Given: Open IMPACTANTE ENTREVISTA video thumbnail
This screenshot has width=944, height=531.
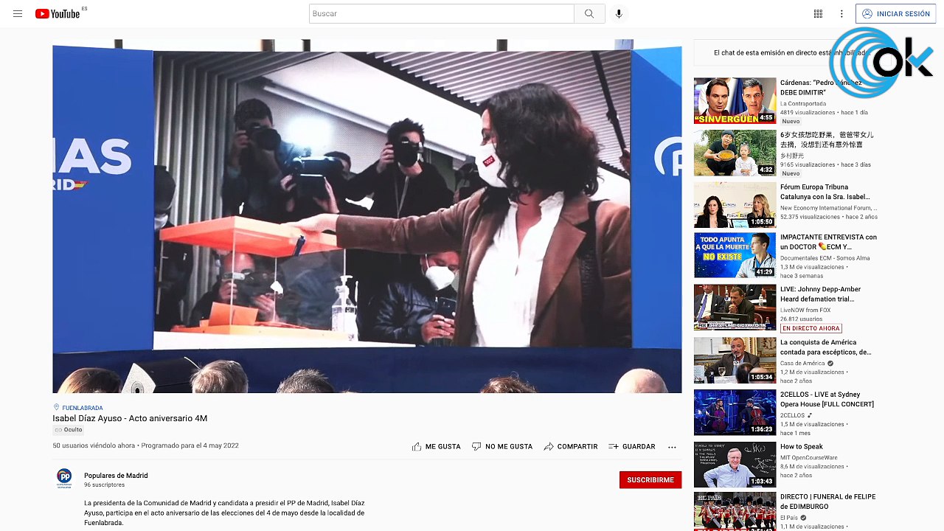Looking at the screenshot, I should [735, 255].
